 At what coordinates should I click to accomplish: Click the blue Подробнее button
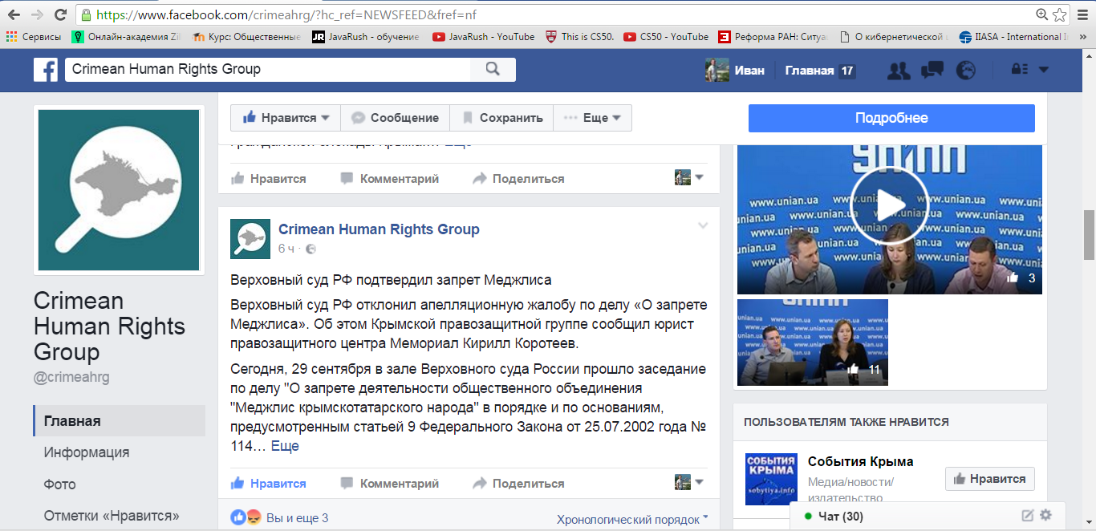tap(891, 118)
